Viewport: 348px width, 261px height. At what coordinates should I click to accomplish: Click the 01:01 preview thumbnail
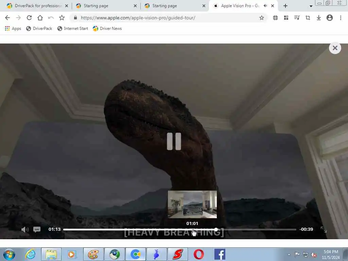(192, 204)
